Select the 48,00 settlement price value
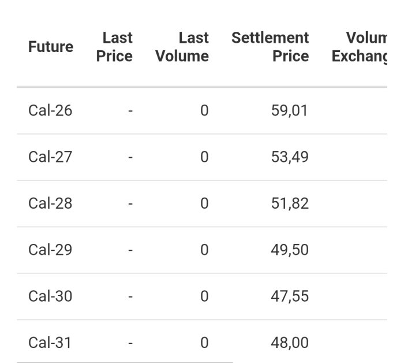404x363 pixels. pos(290,343)
